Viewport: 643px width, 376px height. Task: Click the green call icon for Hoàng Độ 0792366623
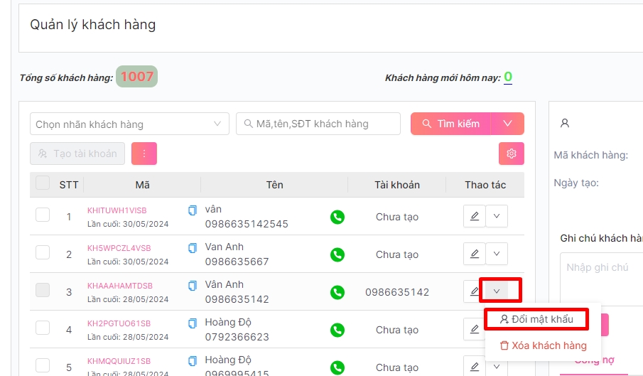337,330
